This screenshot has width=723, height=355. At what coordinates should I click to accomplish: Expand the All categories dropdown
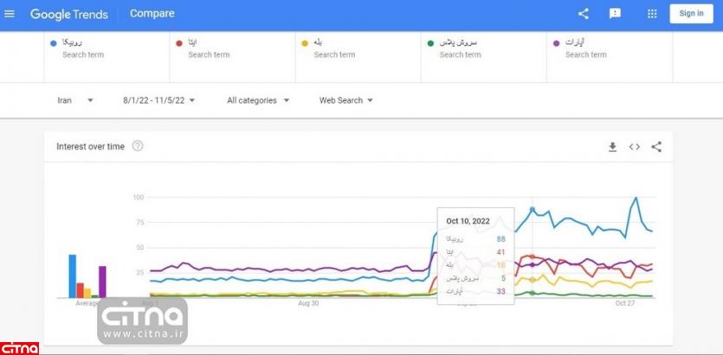[x=257, y=100]
